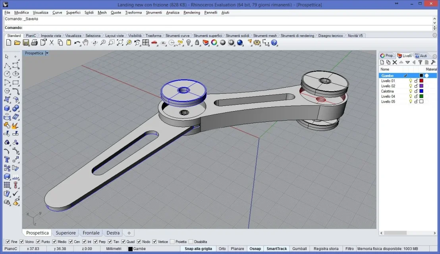This screenshot has width=440, height=254.
Task: Switch to the Prop. panel tab
Action: tap(387, 56)
